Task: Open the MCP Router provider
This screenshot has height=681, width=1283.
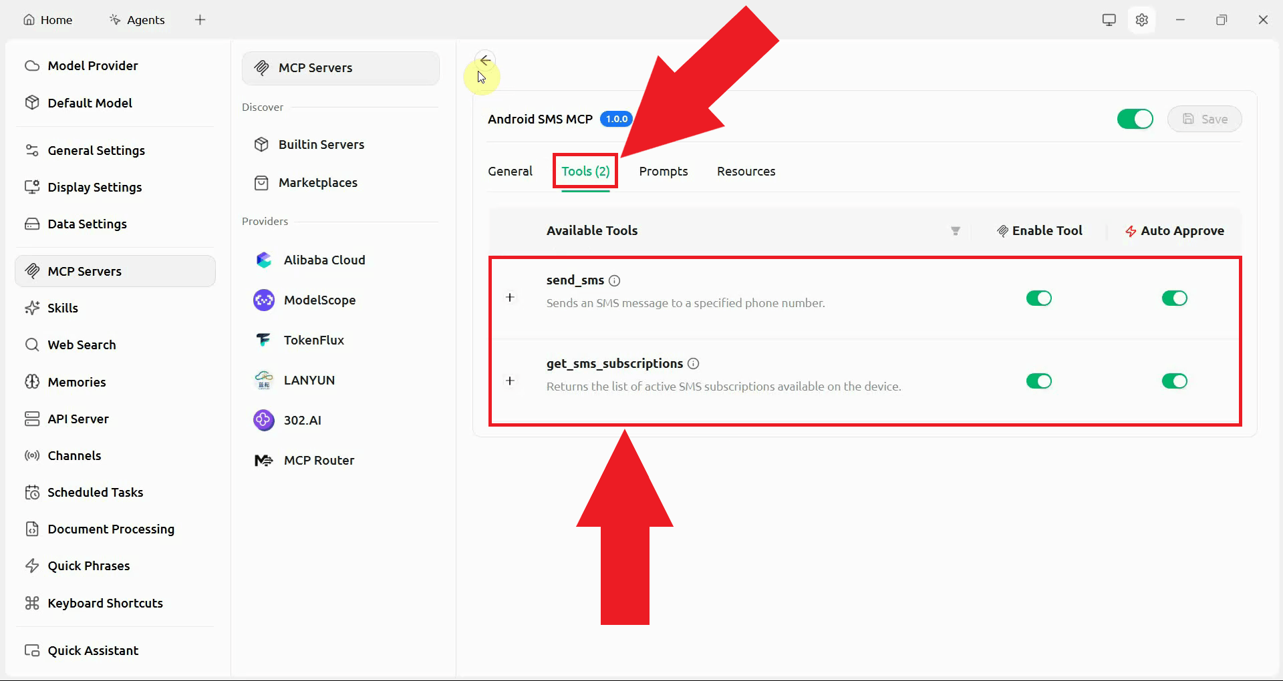Action: tap(341, 460)
